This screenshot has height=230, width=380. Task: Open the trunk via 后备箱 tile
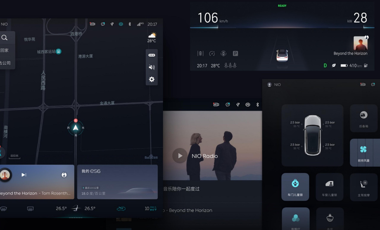[364, 118]
